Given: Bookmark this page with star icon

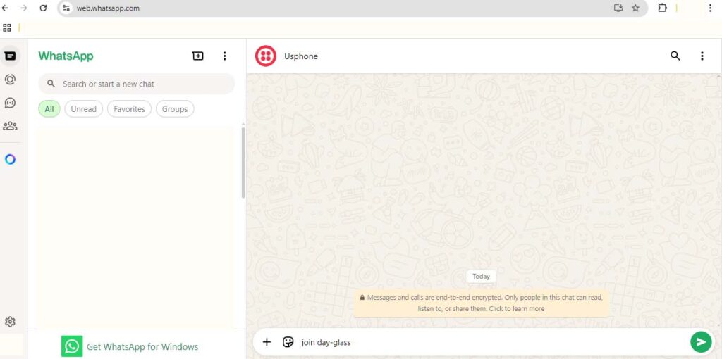Looking at the screenshot, I should coord(635,8).
